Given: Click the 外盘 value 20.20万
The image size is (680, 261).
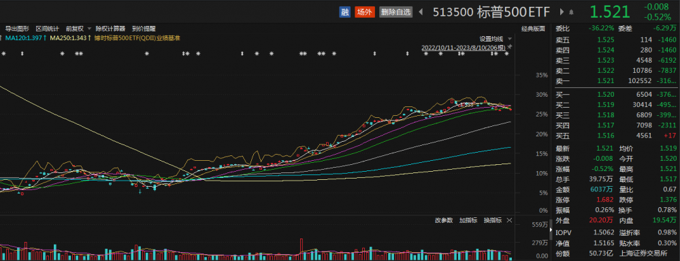Looking at the screenshot, I should tap(601, 220).
